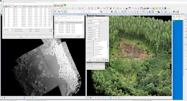Click the scrollbar of class list

(108, 45)
